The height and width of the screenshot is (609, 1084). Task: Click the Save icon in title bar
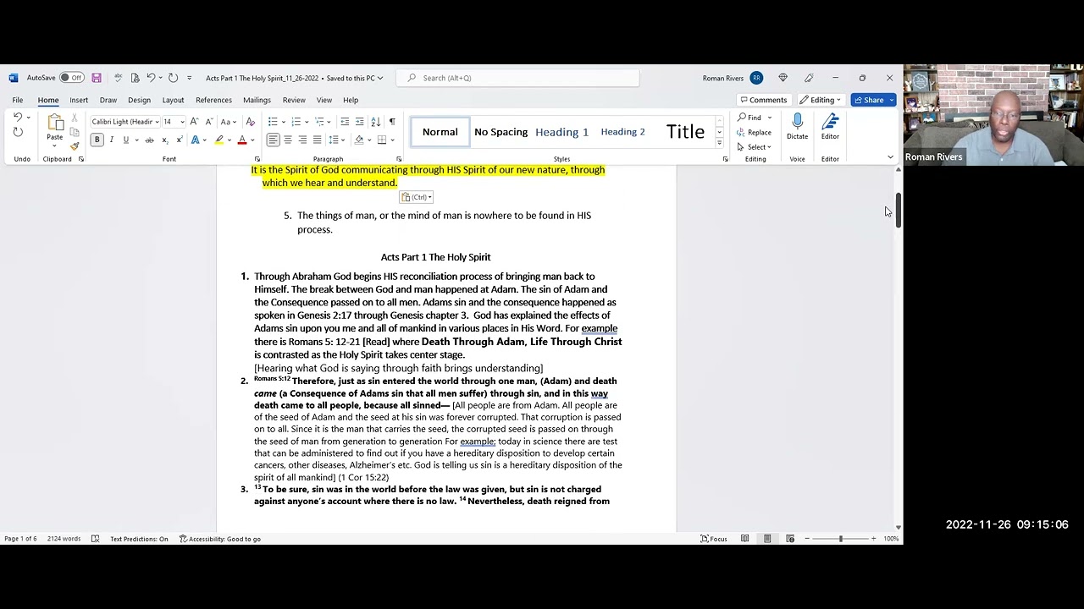(x=97, y=78)
